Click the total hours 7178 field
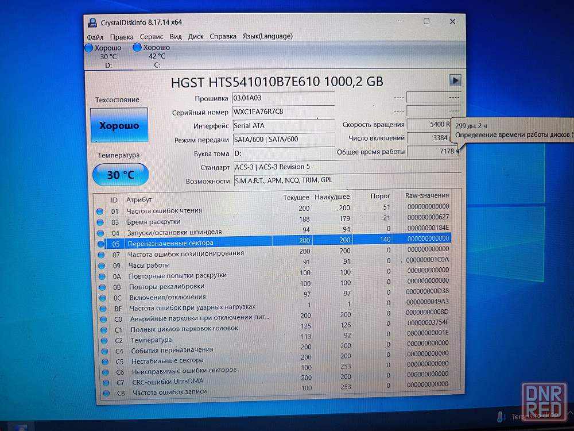 (x=433, y=151)
